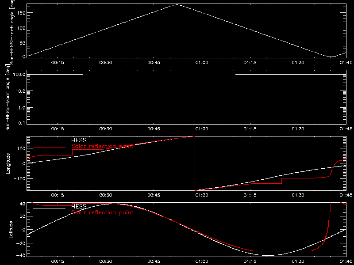This screenshot has width=354, height=265.
Task: Click the 40 tick label on Latitude axis
Action: (x=23, y=204)
